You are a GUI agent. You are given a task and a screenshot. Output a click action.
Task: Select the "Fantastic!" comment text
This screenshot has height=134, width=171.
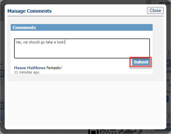tap(54, 68)
